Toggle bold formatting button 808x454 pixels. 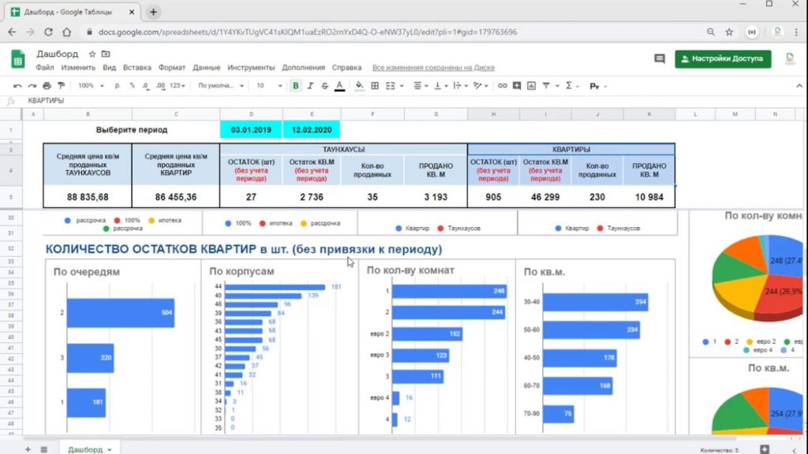pyautogui.click(x=296, y=86)
